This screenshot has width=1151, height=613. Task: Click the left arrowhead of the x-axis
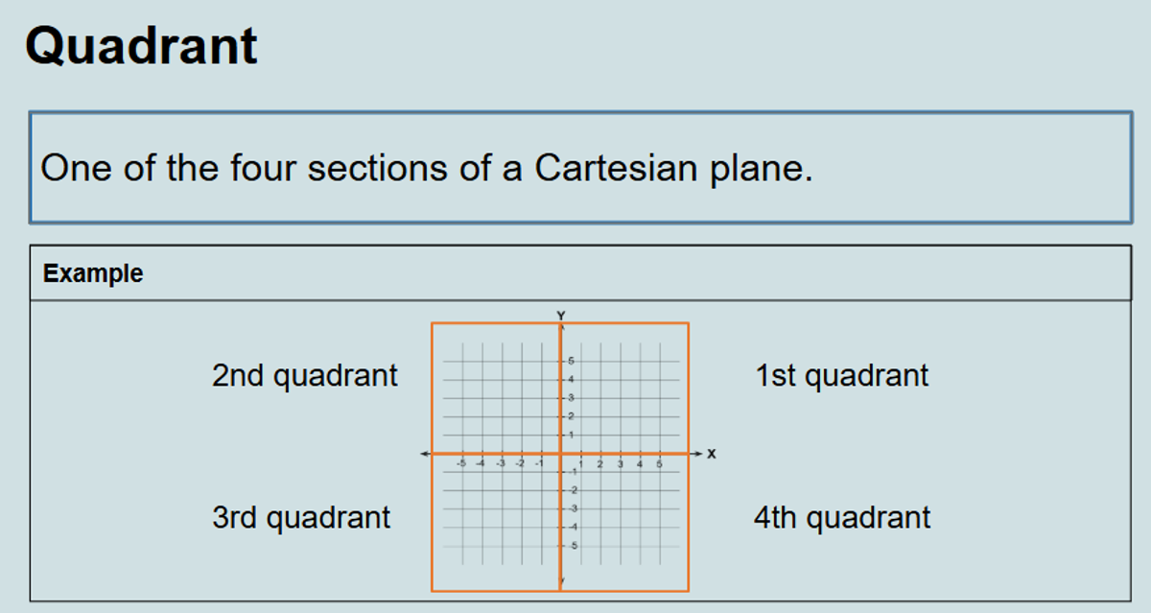pos(425,454)
